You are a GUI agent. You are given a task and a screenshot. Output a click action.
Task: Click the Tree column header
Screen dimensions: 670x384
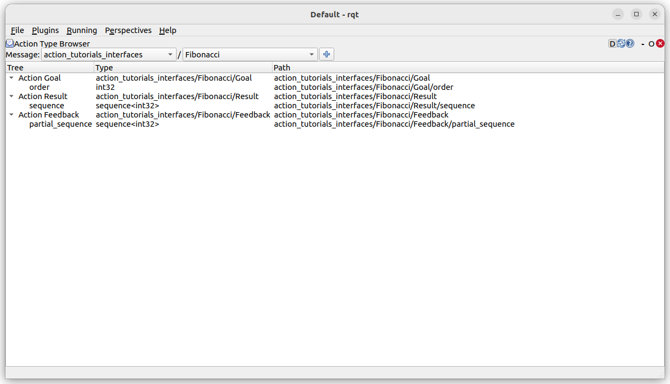click(50, 68)
